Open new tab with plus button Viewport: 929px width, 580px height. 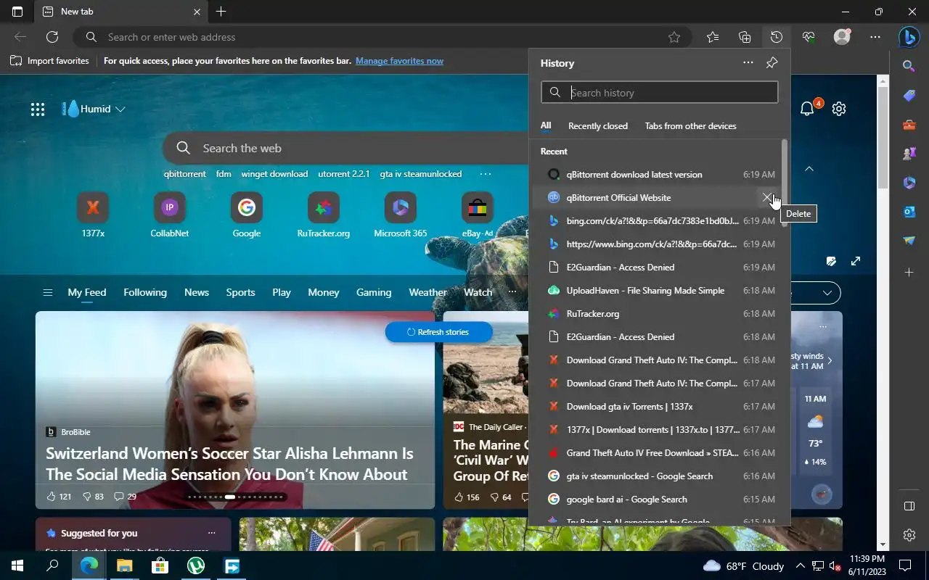[x=221, y=12]
